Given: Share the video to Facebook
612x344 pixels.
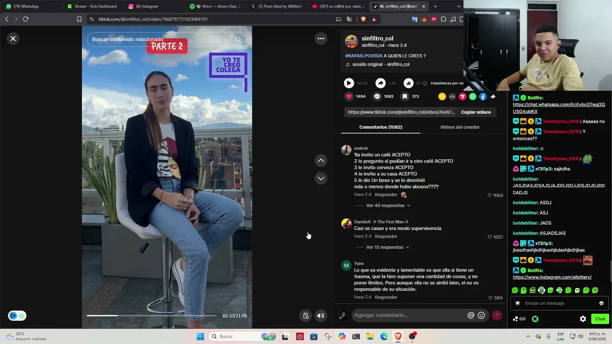Looking at the screenshot, I should (483, 97).
